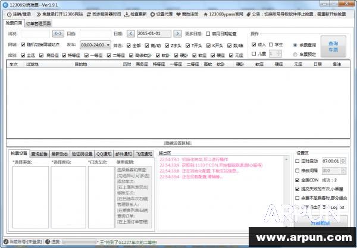Click the output area scrollbar

286,192
